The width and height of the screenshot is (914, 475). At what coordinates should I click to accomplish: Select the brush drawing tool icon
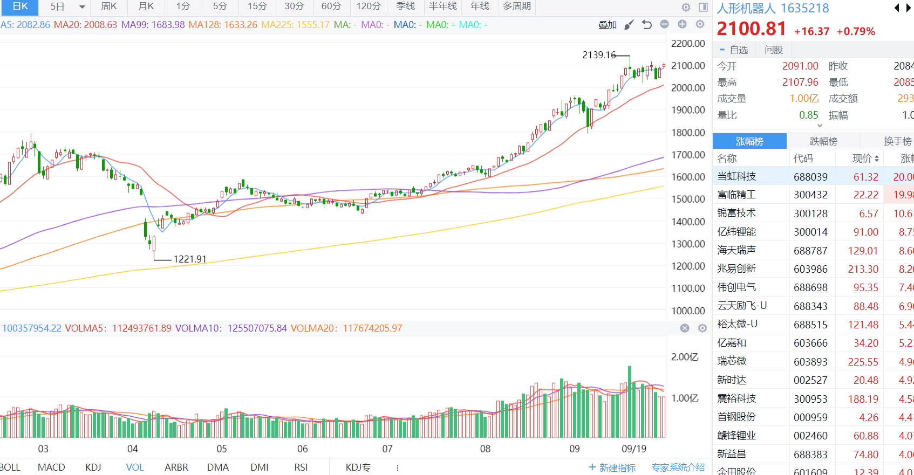pyautogui.click(x=629, y=25)
